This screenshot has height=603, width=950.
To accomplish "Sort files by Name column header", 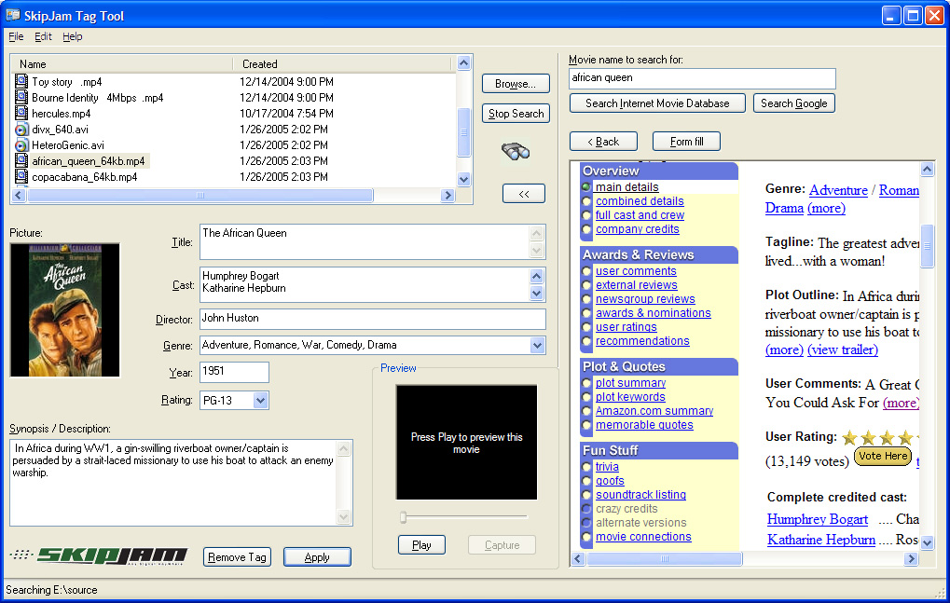I will tap(123, 63).
